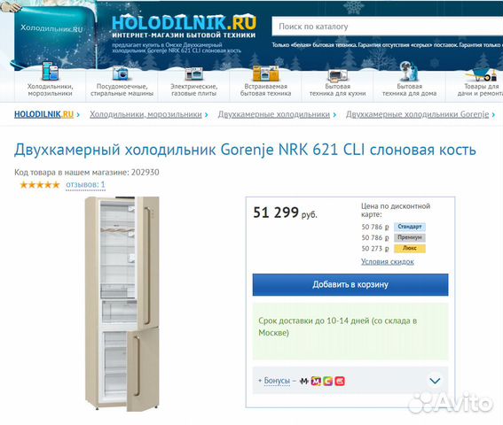The height and width of the screenshot is (425, 503).
Task: Open the built-in appliances category icon
Action: click(x=265, y=73)
